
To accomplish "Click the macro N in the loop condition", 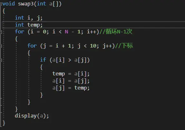I will 66,32.
